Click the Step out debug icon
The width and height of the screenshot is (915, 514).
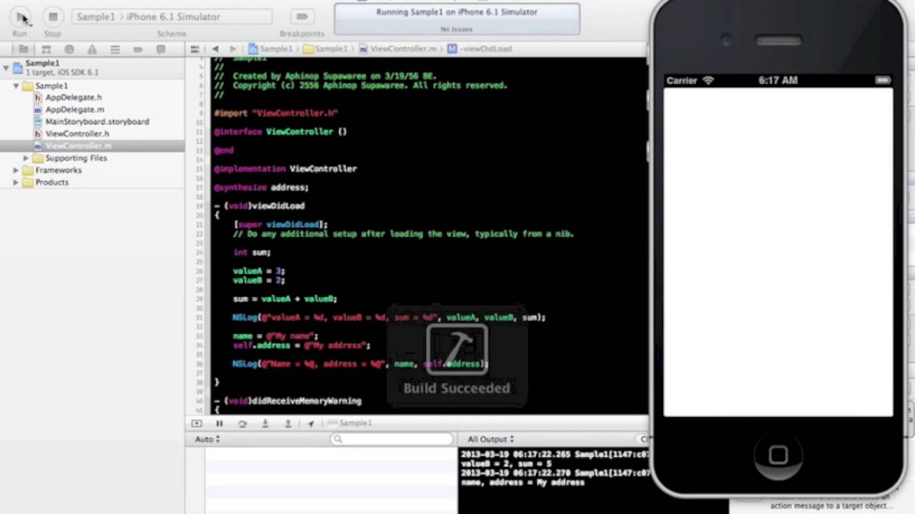coord(288,423)
